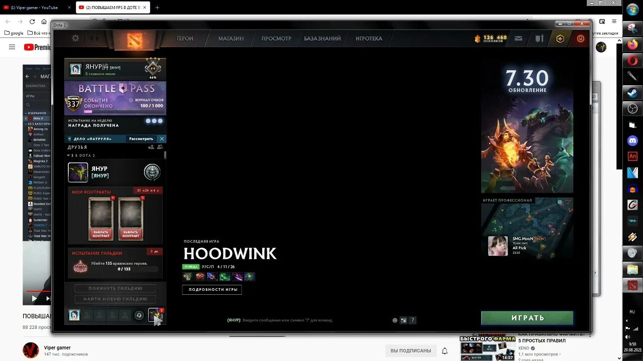Click the browser reload button
This screenshot has width=643, height=361.
click(x=32, y=22)
